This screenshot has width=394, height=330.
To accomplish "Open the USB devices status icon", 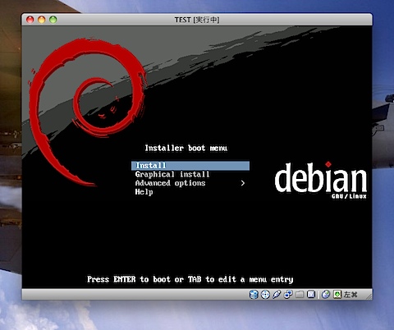I will coord(277,295).
